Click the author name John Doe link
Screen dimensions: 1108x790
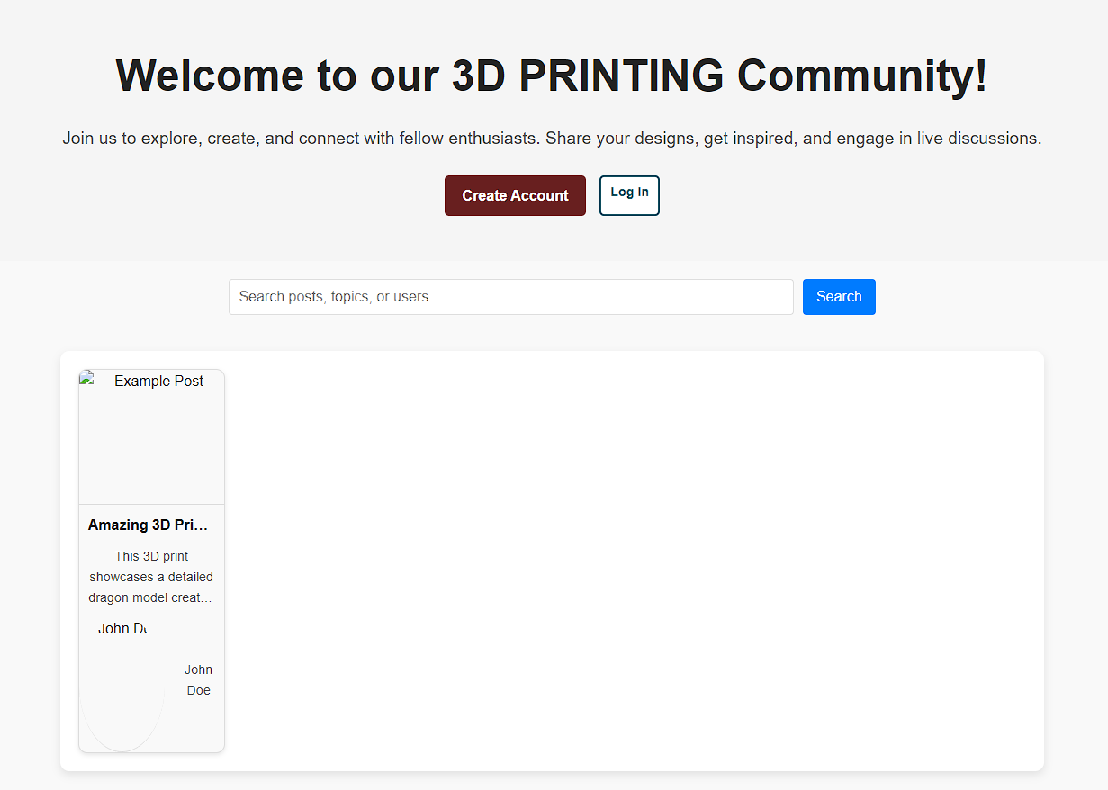[123, 628]
